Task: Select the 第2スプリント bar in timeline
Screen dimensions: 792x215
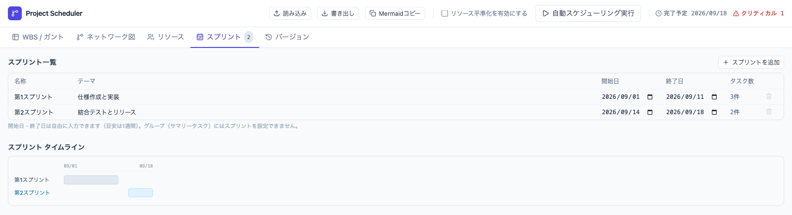Action: [x=141, y=193]
